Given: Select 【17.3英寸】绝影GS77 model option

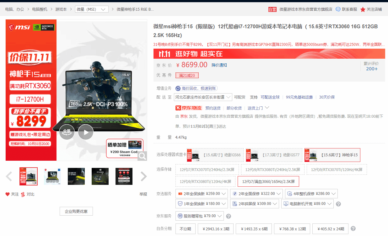Looking at the screenshot, I should click(274, 155).
